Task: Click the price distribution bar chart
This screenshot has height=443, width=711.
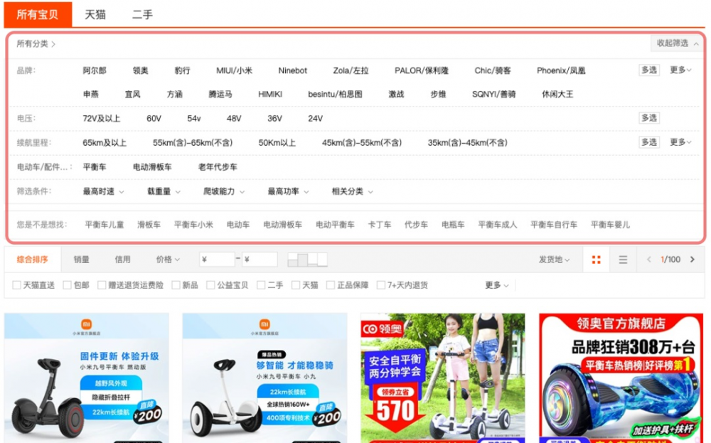Action: 307,260
